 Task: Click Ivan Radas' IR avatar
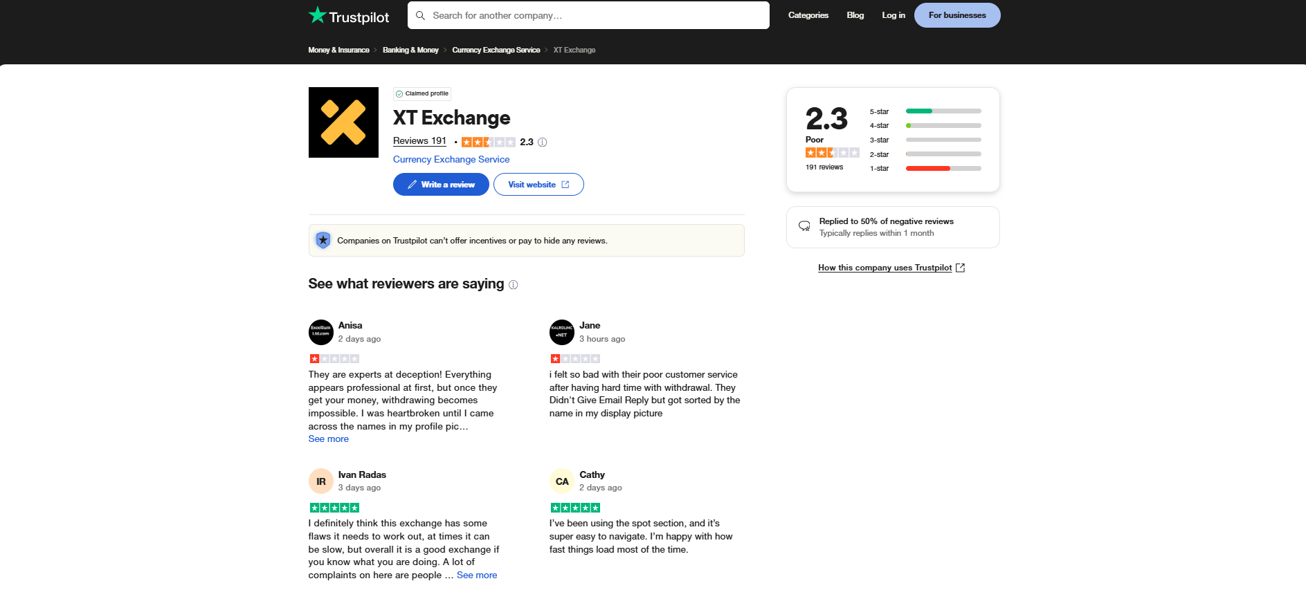(320, 481)
